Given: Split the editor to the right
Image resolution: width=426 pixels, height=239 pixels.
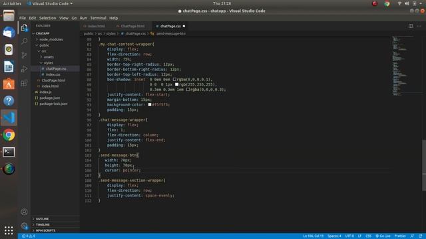Looking at the screenshot, I should [x=411, y=26].
